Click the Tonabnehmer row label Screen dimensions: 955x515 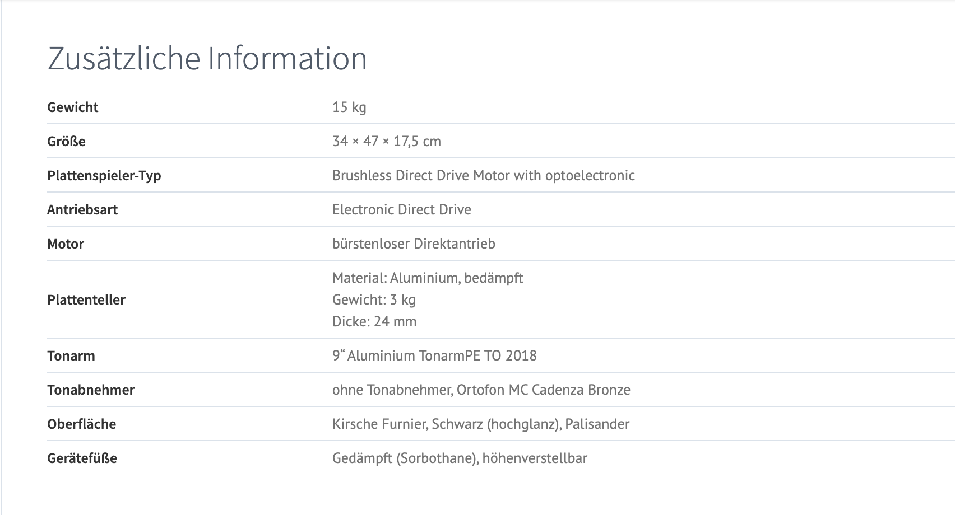[91, 390]
